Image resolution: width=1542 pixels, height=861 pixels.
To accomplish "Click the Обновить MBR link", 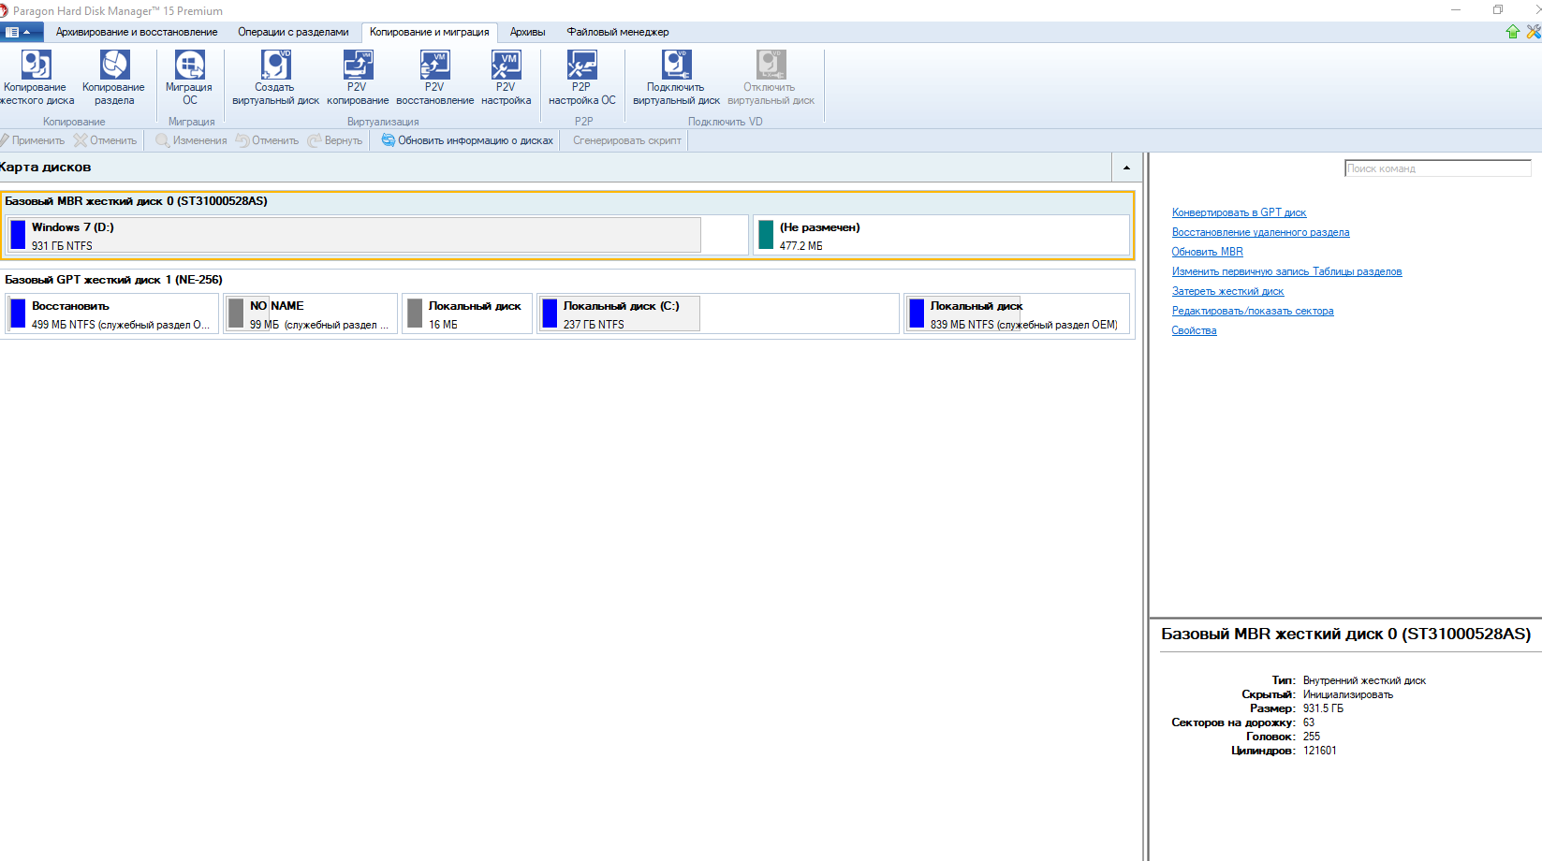I will (1208, 252).
